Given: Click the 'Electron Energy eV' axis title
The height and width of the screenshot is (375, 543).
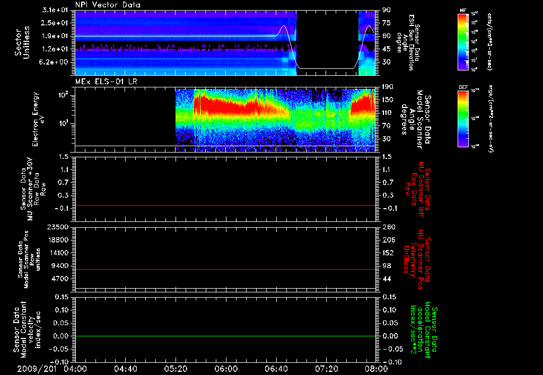Looking at the screenshot, I should pos(39,119).
